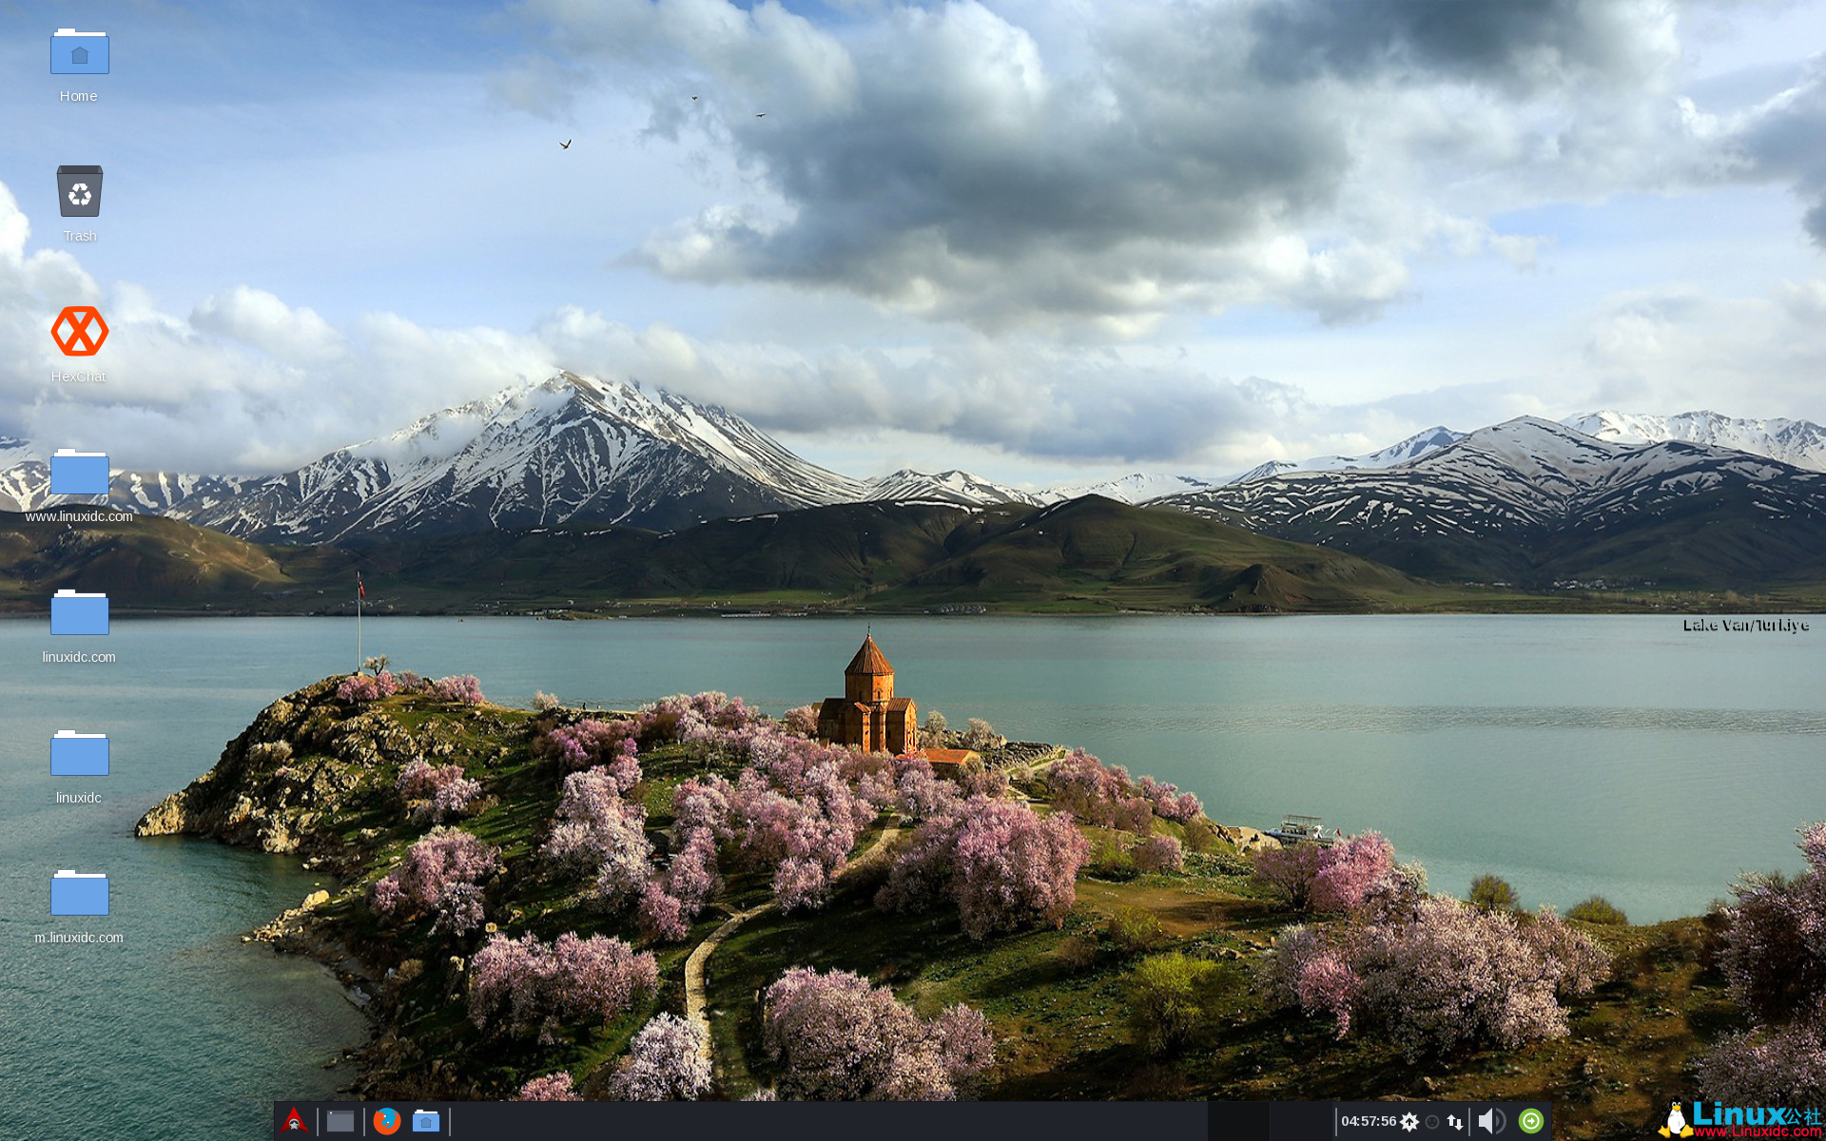The height and width of the screenshot is (1141, 1826).
Task: Open the network traffic indicator in the tray
Action: click(1455, 1121)
